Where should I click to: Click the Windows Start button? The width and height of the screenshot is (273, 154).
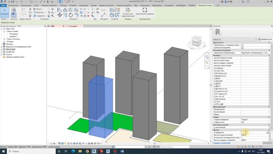(3, 151)
